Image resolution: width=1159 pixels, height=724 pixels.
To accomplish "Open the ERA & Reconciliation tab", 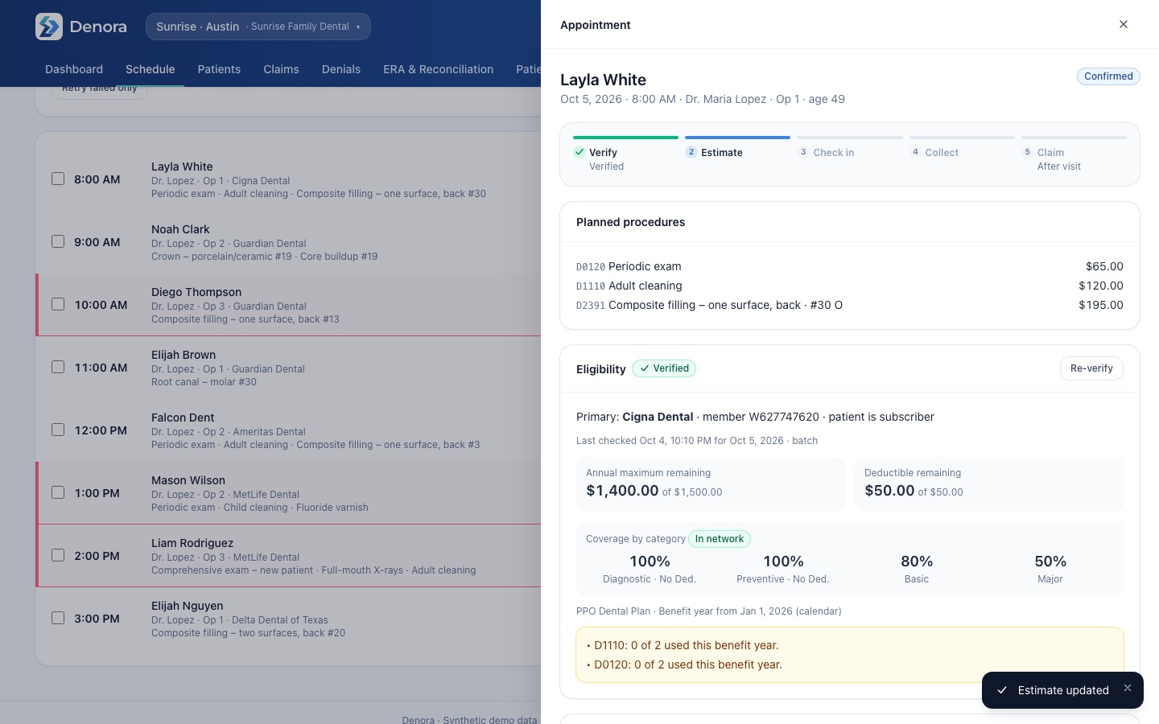I will (x=439, y=69).
